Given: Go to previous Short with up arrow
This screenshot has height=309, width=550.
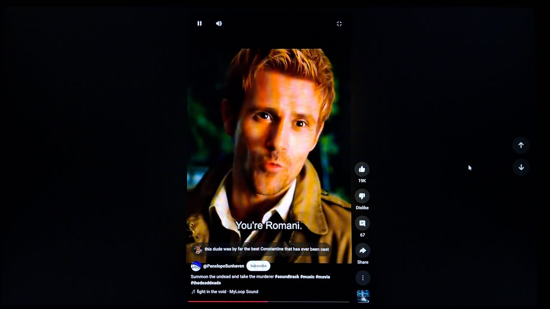Looking at the screenshot, I should coord(521,145).
